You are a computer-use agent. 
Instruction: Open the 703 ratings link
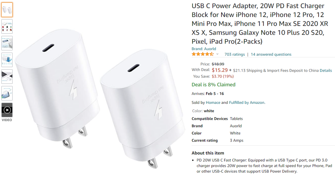click(x=234, y=54)
